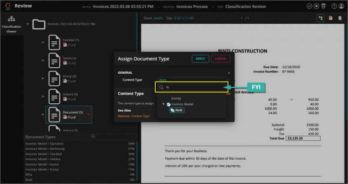Collapse Invoices Model node in dropdown
Screen dimensions: 348x184
click(164, 104)
